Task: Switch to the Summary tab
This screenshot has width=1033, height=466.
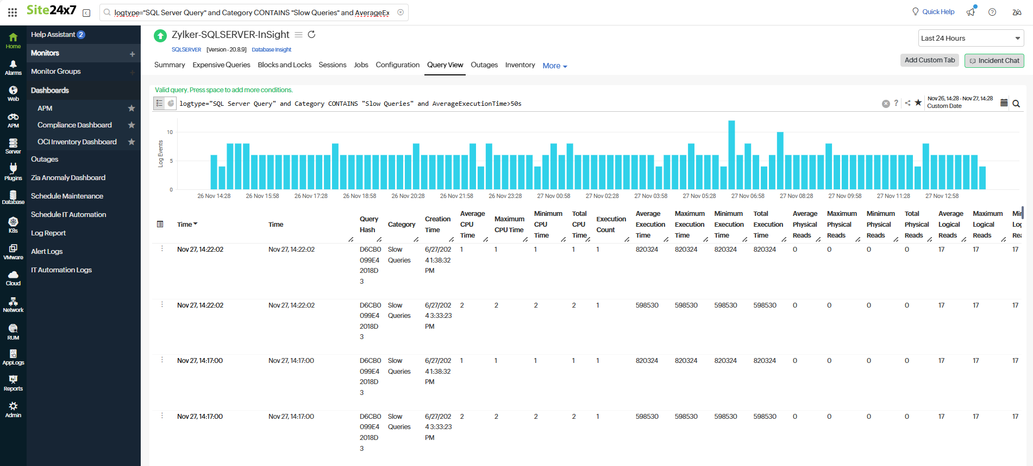Action: (170, 65)
